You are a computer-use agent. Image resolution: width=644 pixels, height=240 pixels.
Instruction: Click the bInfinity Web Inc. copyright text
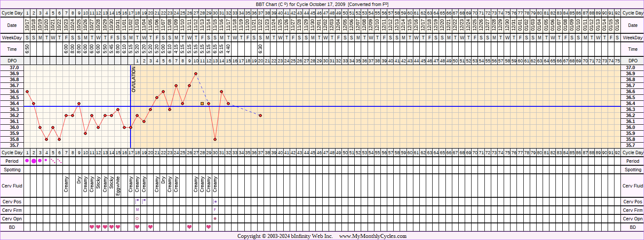coord(303,236)
